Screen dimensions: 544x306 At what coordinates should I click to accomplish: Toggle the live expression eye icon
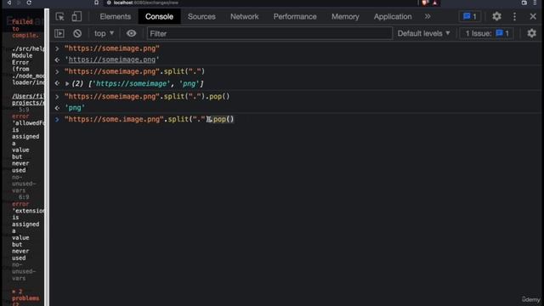131,33
